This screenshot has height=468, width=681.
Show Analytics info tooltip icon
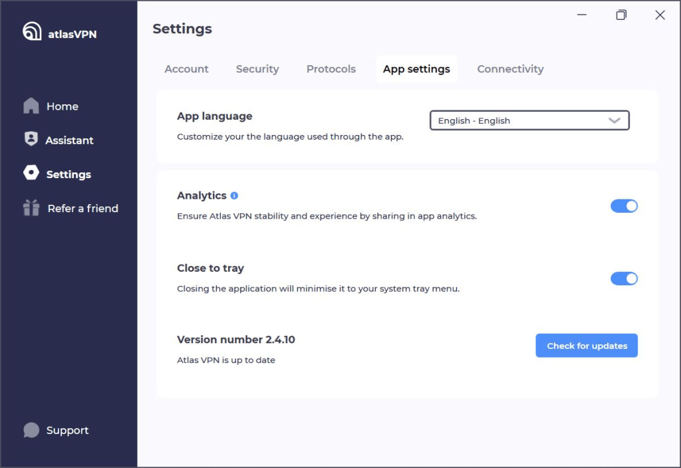pyautogui.click(x=234, y=195)
